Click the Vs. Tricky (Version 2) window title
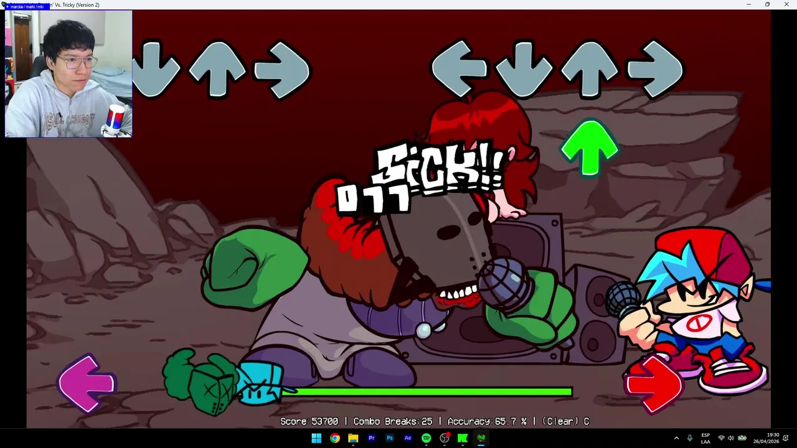797x448 pixels. click(77, 5)
